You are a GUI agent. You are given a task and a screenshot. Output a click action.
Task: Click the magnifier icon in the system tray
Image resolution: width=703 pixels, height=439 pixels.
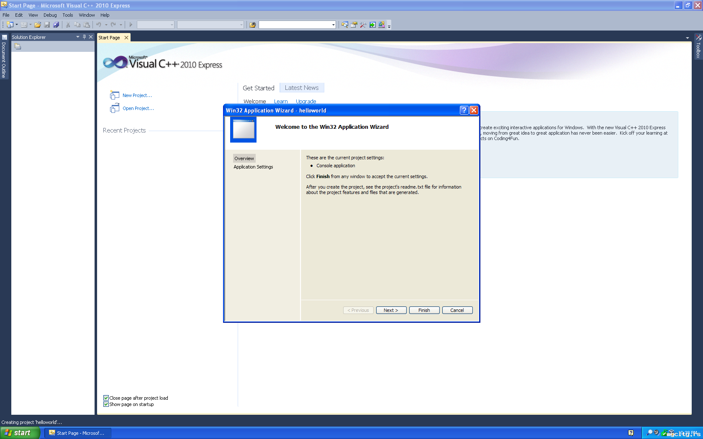649,432
